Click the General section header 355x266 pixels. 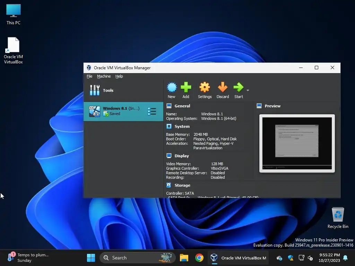point(182,106)
